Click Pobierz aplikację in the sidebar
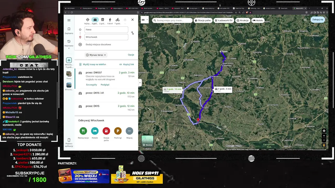 [x=69, y=143]
